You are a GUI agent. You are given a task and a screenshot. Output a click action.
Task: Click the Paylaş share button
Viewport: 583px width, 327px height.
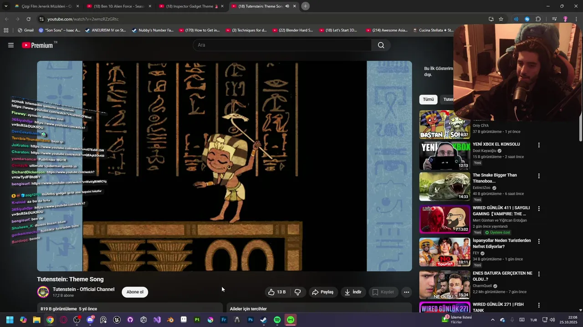322,292
